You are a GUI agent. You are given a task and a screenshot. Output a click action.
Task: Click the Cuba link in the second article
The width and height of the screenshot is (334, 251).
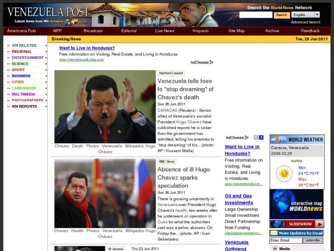[163, 222]
